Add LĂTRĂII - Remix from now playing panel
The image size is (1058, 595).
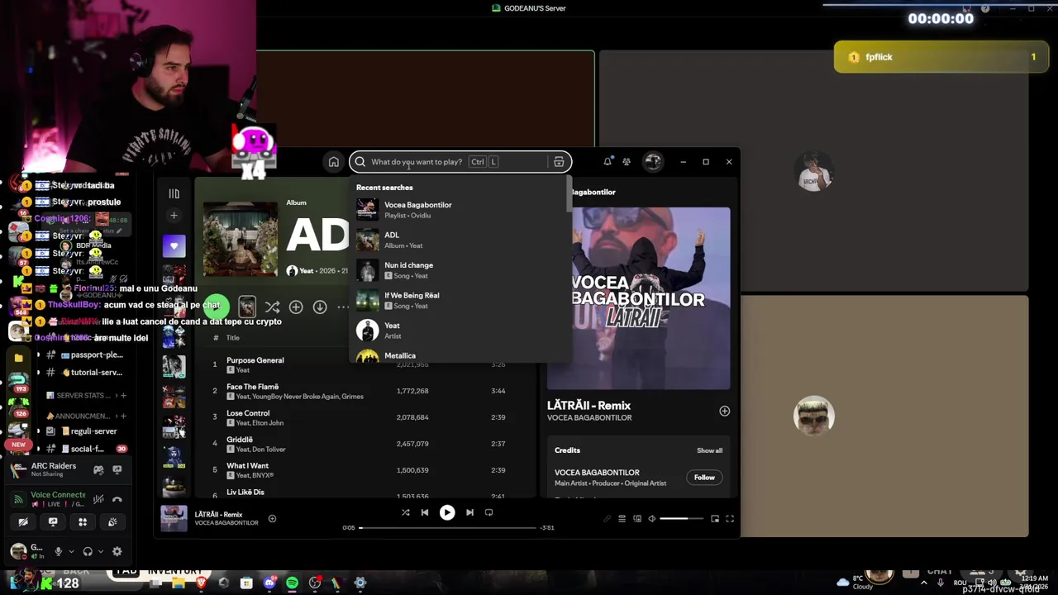tap(724, 411)
